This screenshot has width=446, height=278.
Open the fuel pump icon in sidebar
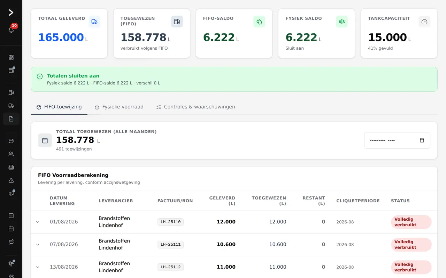click(11, 92)
